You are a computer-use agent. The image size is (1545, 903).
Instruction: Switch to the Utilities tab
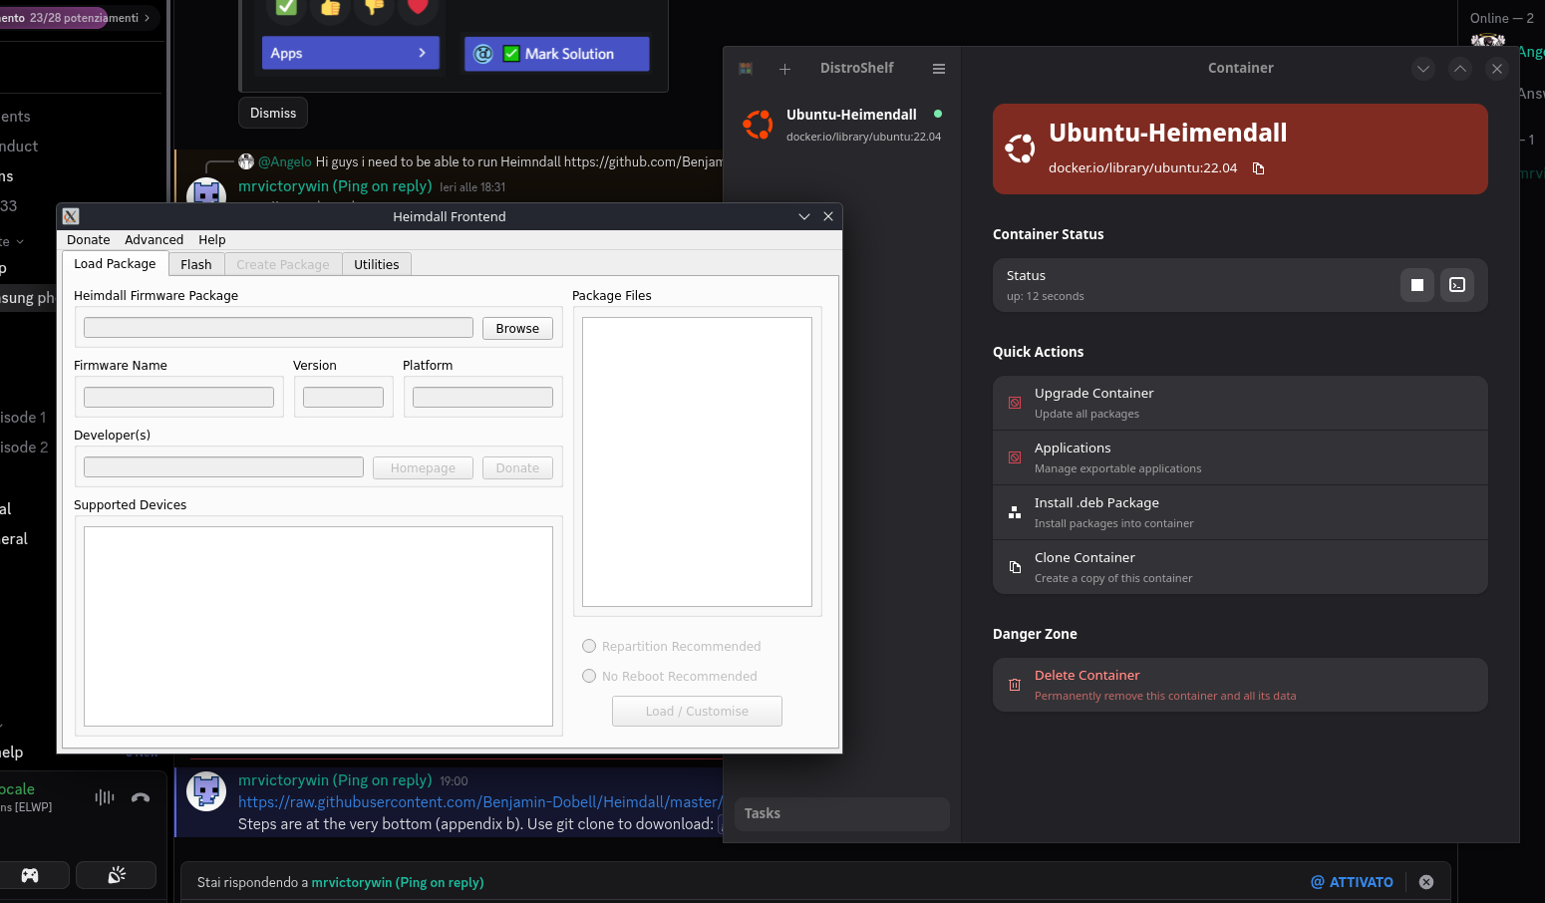click(x=377, y=264)
